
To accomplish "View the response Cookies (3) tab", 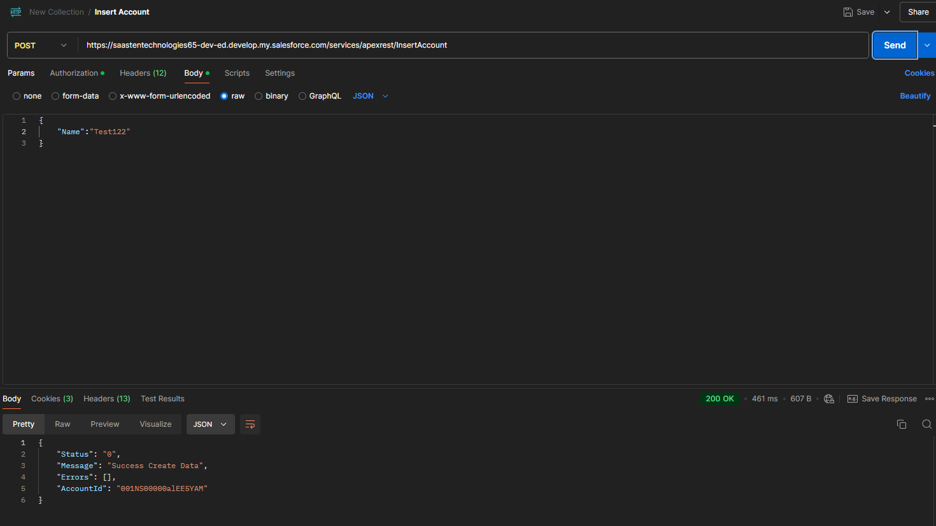I will (52, 399).
